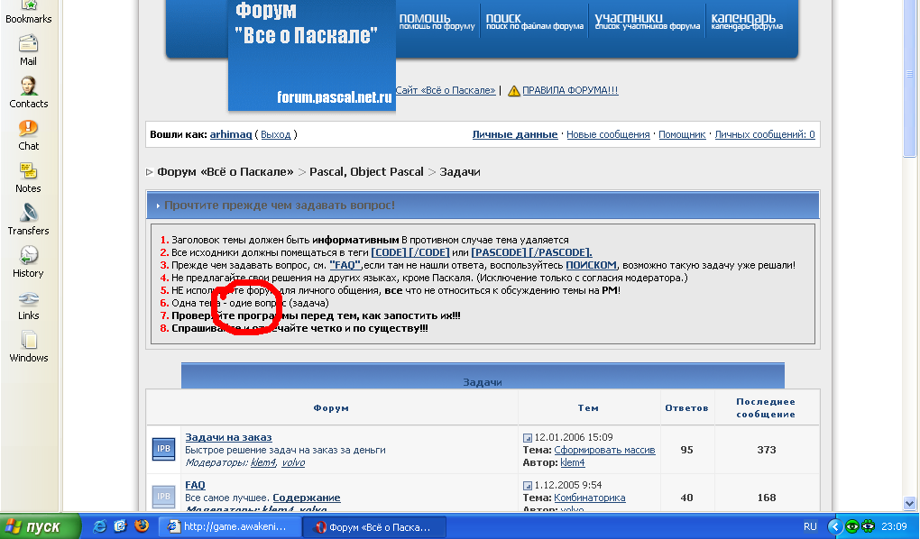
Task: Open the History sidebar panel
Action: coord(28,261)
